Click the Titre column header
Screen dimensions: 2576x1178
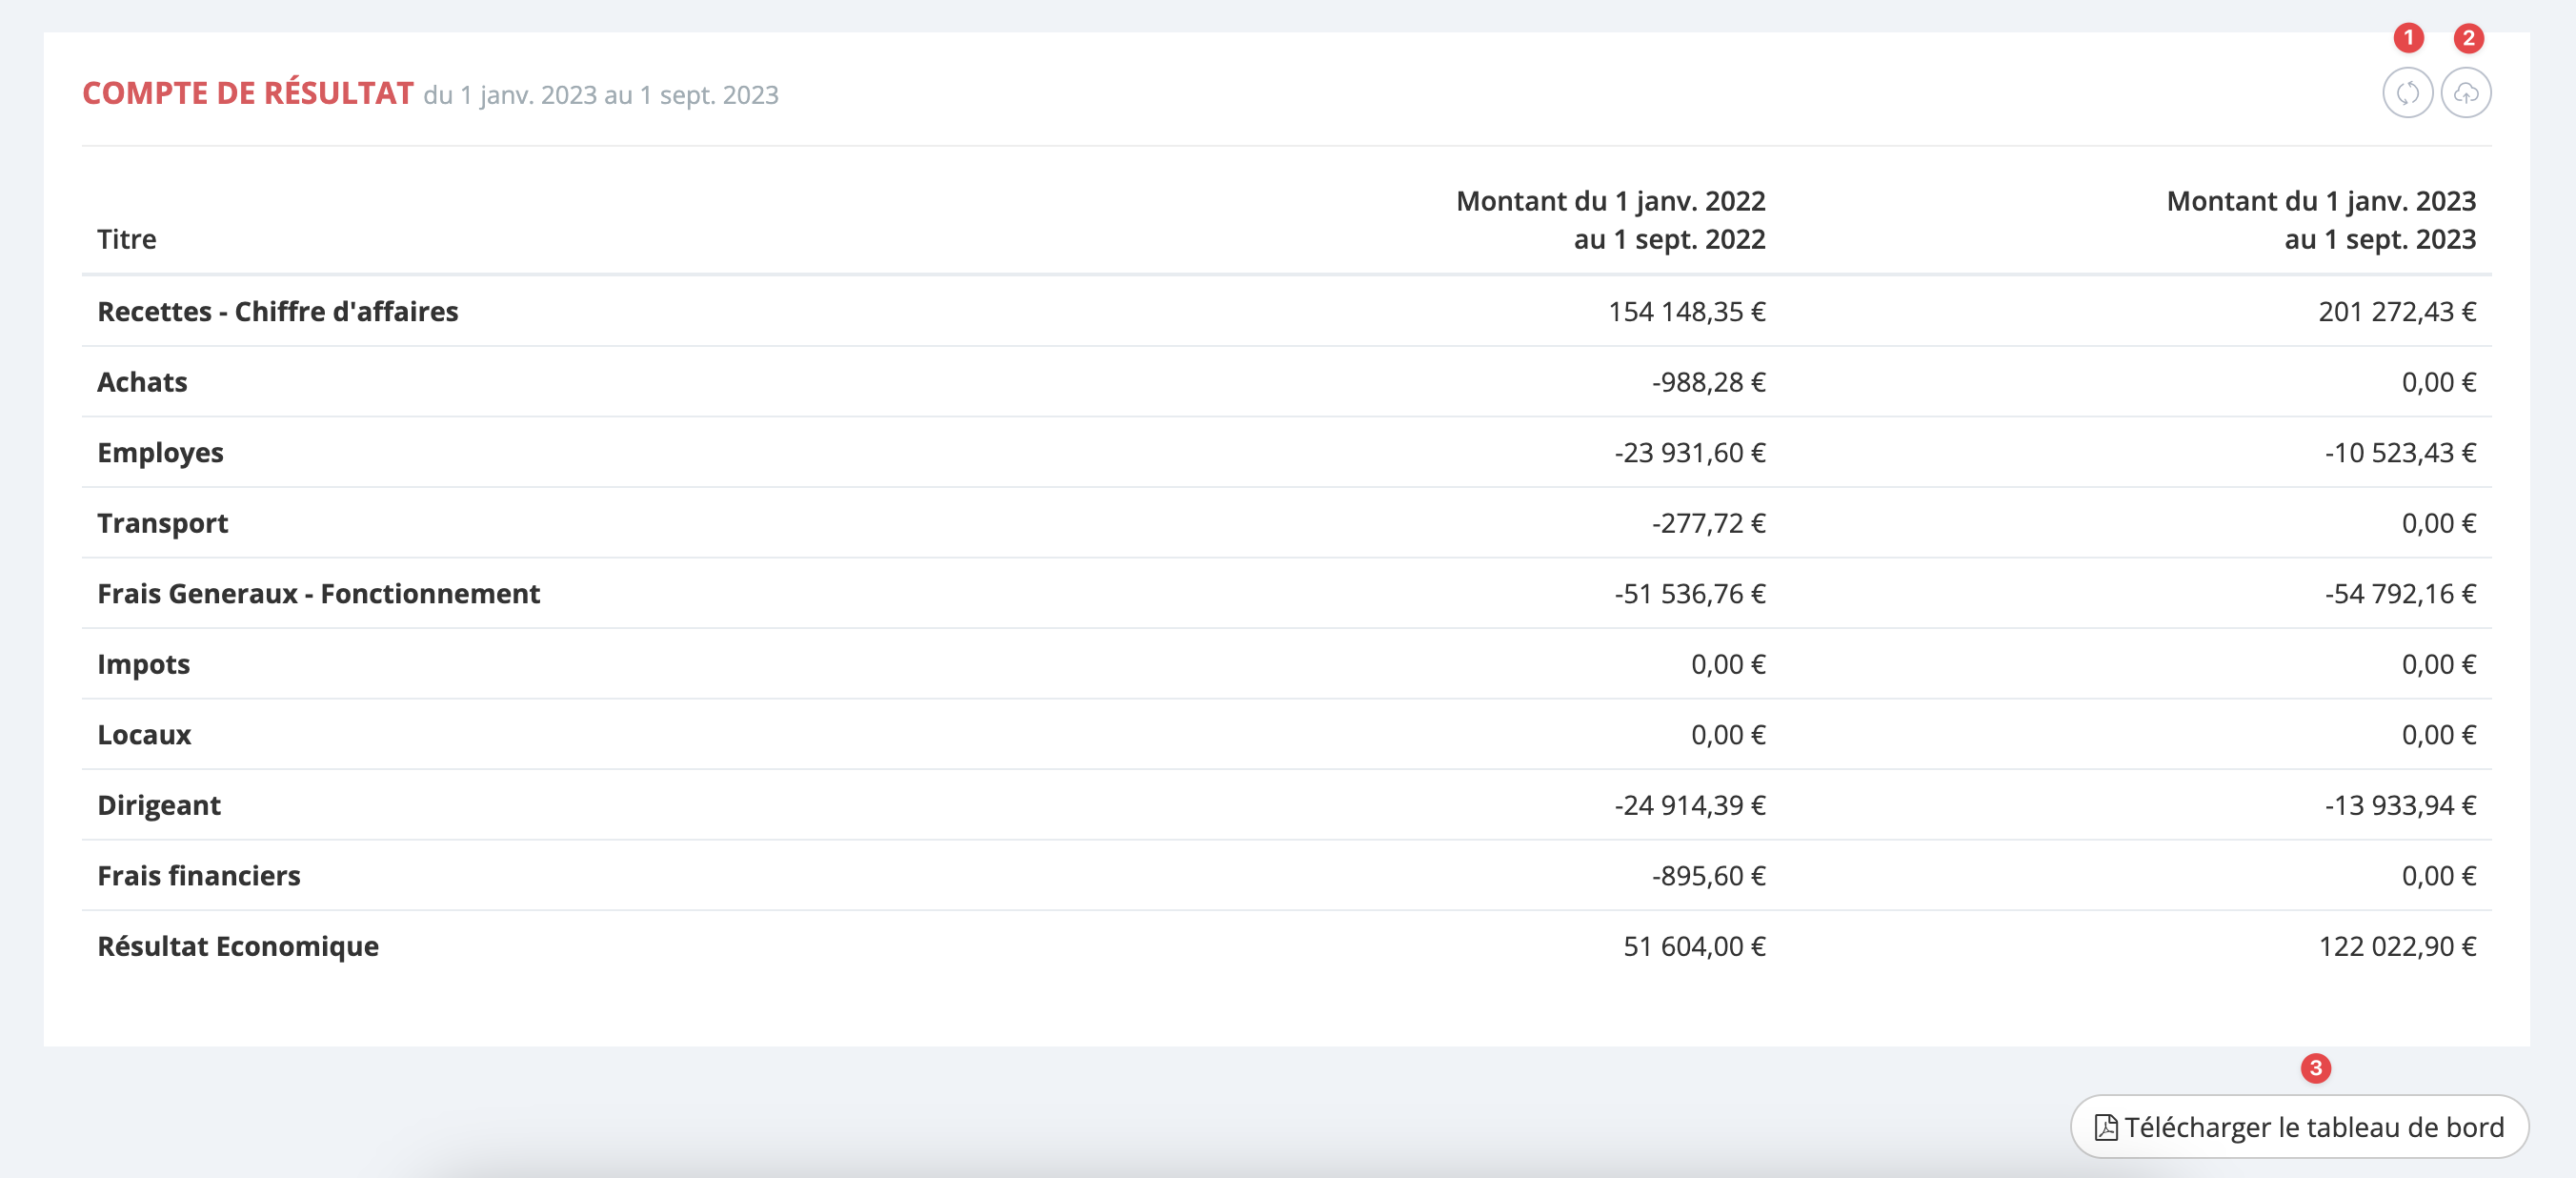pos(126,239)
